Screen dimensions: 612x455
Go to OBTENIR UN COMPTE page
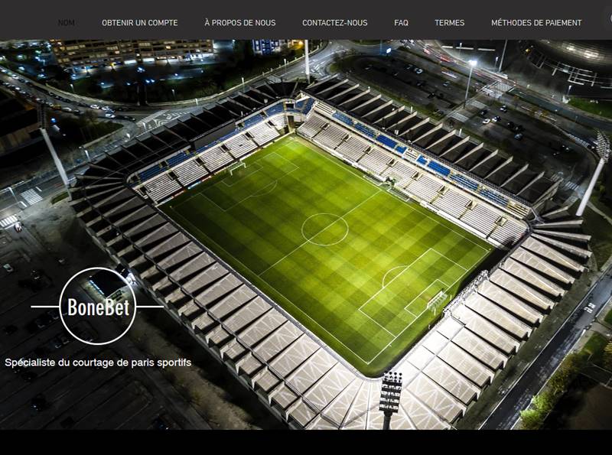pyautogui.click(x=140, y=23)
